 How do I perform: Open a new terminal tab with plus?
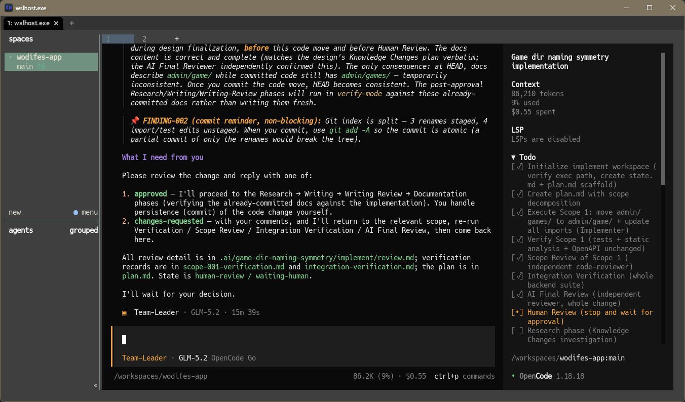[72, 23]
